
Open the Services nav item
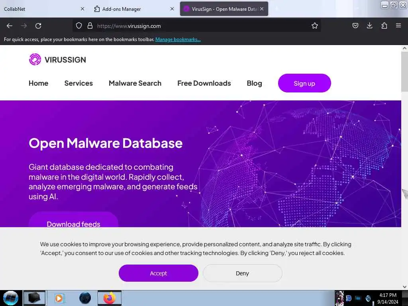point(78,83)
